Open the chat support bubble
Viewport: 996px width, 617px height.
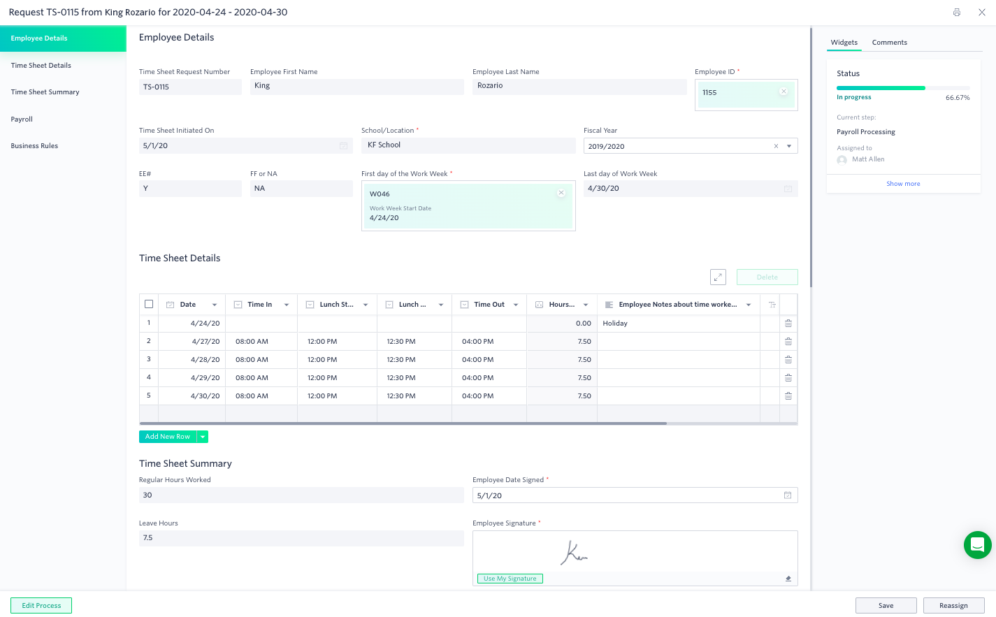977,545
